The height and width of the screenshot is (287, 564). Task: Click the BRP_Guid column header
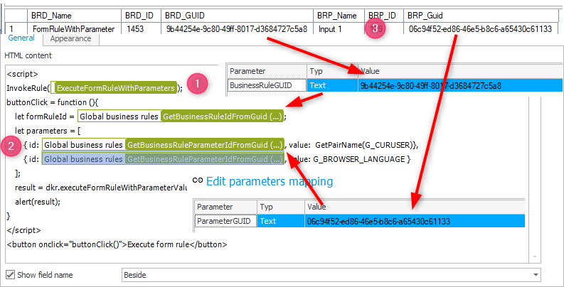pos(480,16)
